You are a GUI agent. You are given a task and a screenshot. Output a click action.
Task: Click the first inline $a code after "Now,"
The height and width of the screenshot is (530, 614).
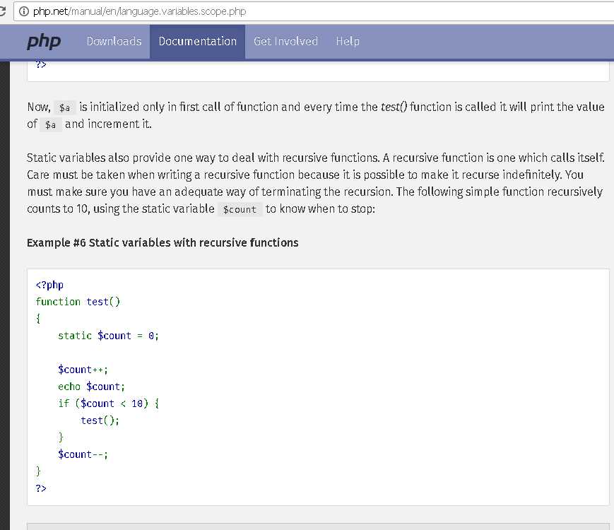coord(64,108)
